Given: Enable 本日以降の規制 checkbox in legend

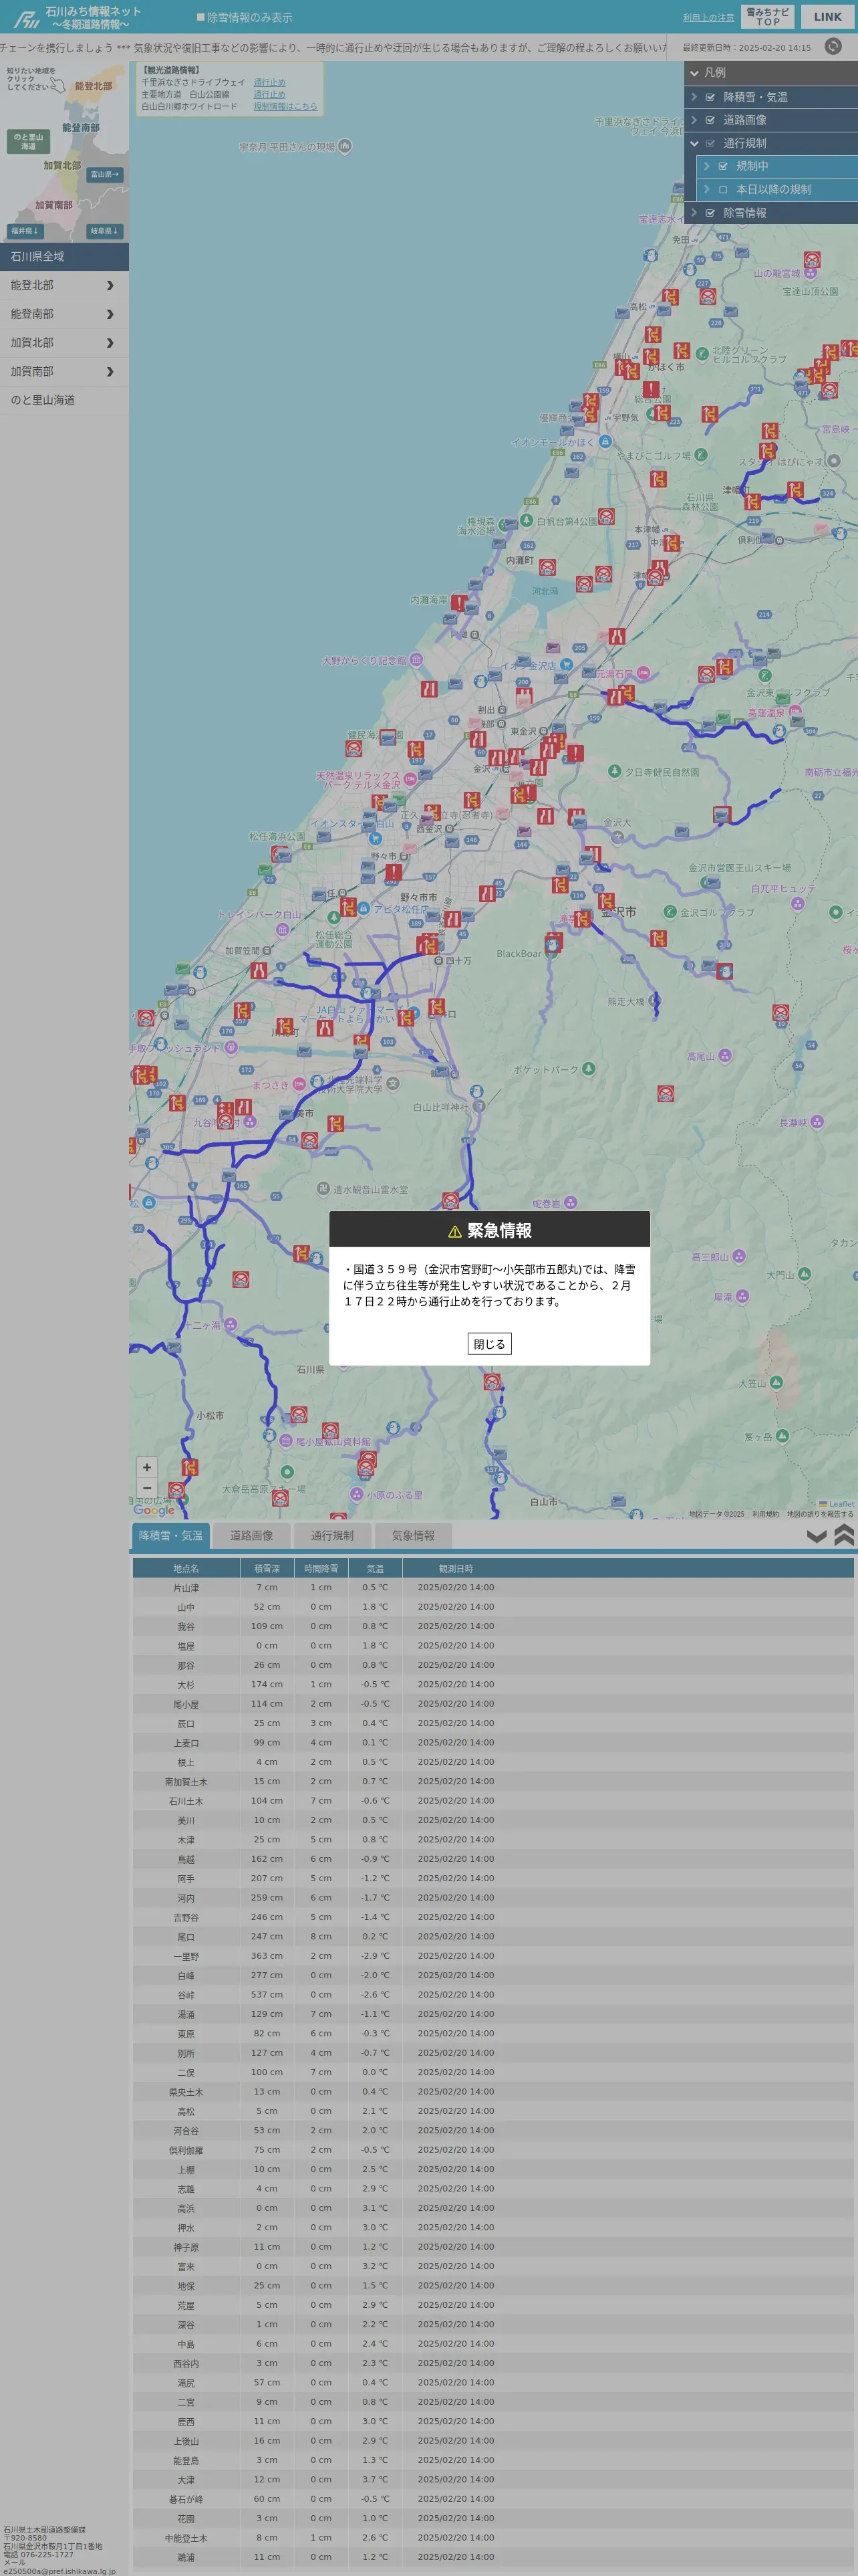Looking at the screenshot, I should (723, 189).
